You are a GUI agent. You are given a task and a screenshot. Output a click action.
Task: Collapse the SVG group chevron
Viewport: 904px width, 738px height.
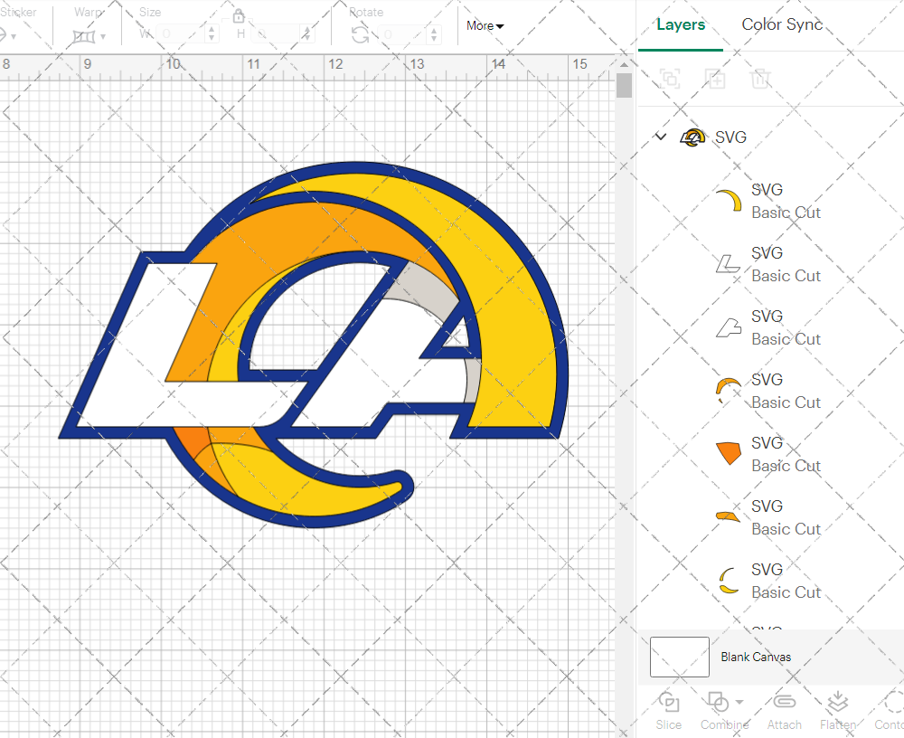(x=661, y=137)
